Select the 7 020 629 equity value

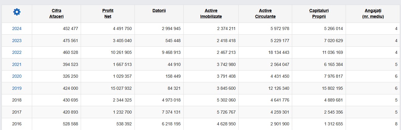tap(333, 41)
